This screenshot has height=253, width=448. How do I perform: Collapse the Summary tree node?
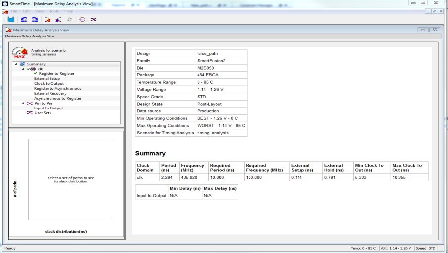click(x=16, y=64)
